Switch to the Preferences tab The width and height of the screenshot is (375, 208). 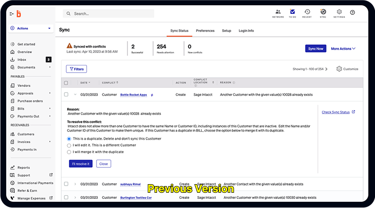pyautogui.click(x=205, y=31)
